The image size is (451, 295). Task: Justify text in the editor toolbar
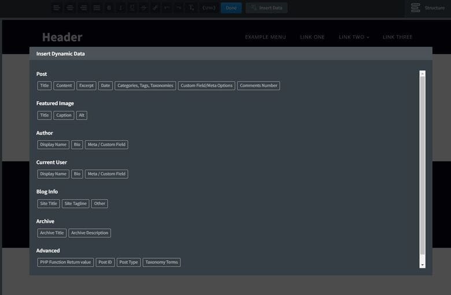tap(97, 8)
